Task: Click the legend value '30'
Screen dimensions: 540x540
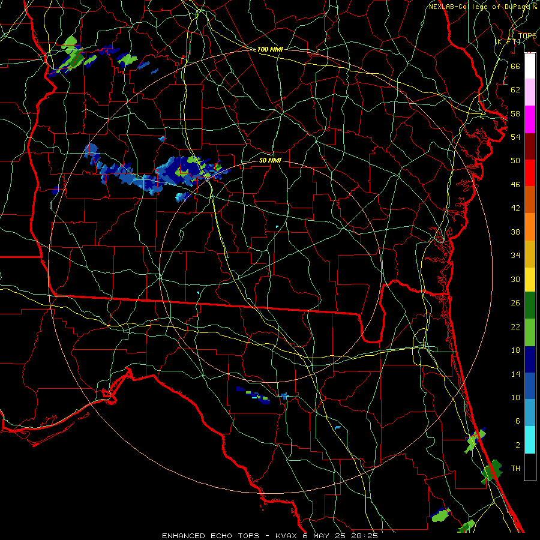Action: [x=515, y=279]
